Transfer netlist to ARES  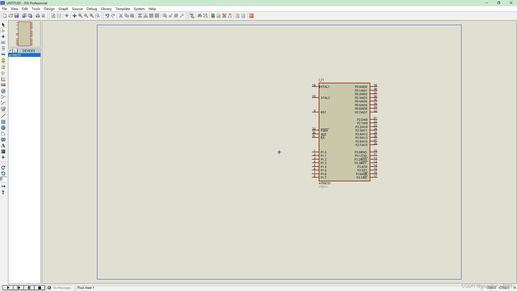pyautogui.click(x=251, y=16)
